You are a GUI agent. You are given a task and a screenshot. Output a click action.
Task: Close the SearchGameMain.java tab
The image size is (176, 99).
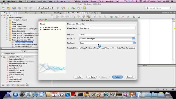click(x=86, y=13)
